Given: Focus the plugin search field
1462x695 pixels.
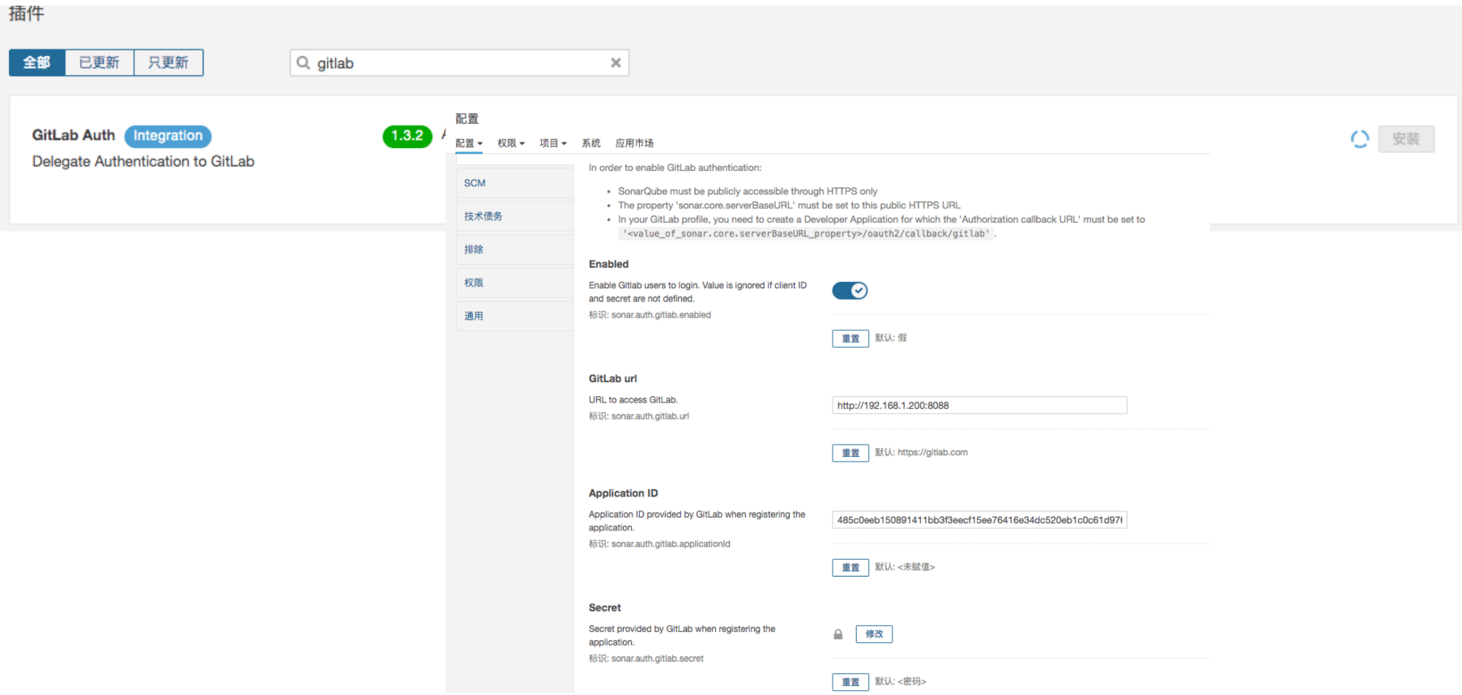Looking at the screenshot, I should pyautogui.click(x=459, y=62).
